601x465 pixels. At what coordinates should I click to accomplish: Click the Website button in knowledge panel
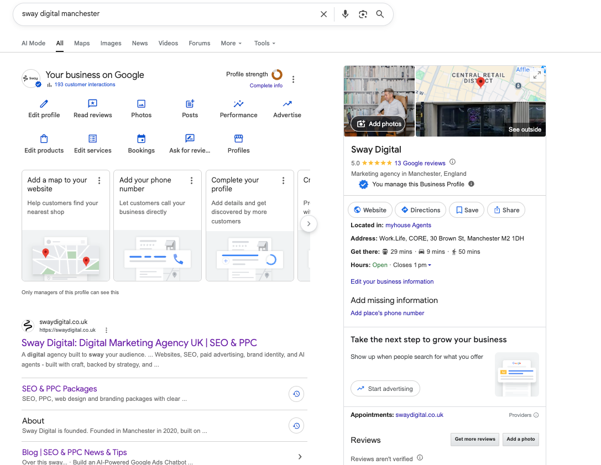tap(370, 210)
